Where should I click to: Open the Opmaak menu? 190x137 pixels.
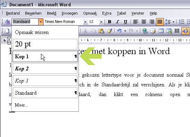pyautogui.click(x=90, y=13)
